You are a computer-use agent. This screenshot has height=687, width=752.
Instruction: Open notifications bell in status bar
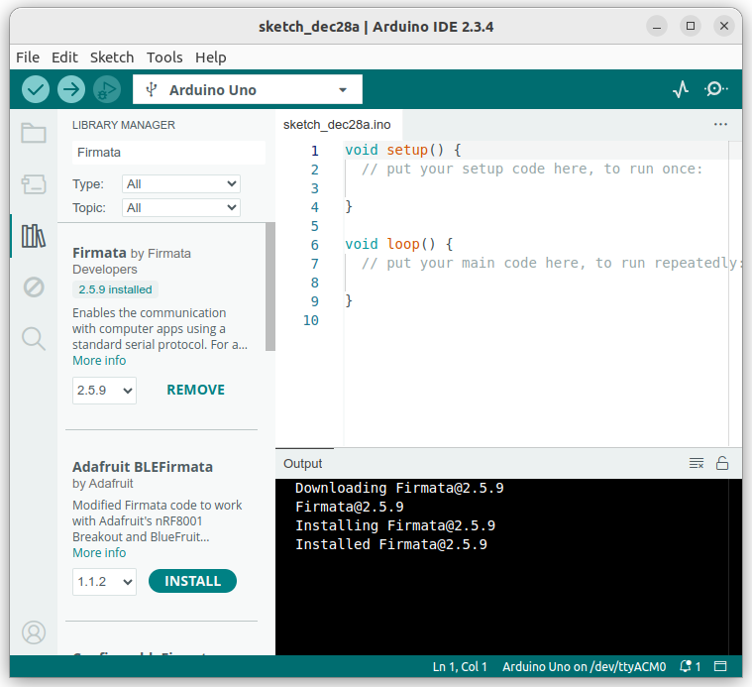point(691,666)
